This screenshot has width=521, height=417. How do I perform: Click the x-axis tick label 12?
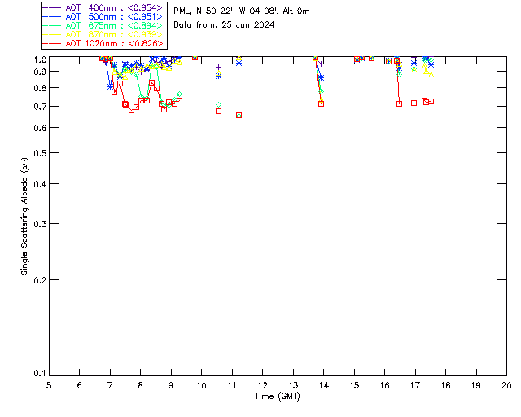262,385
